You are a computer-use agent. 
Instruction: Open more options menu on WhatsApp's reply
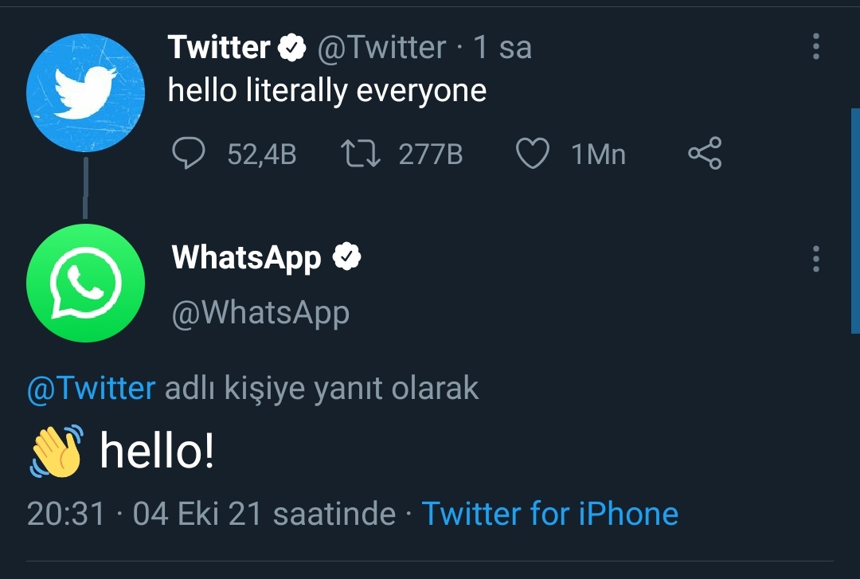click(815, 259)
